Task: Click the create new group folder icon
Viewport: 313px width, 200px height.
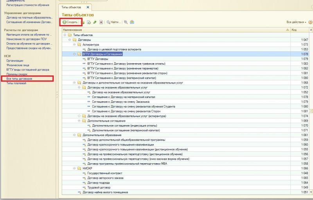Action: 83,22
